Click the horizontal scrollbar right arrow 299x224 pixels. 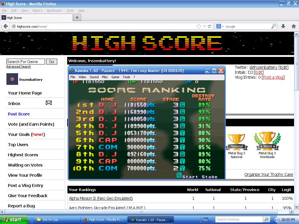point(291,211)
